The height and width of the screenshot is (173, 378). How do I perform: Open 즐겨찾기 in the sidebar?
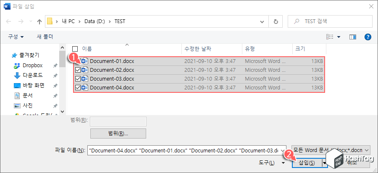(x=29, y=55)
